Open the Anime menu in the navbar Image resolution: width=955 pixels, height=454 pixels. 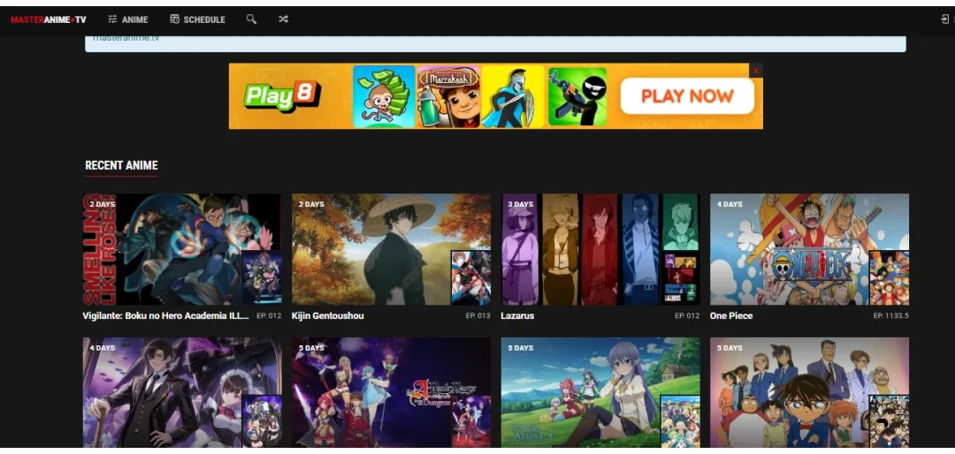pyautogui.click(x=128, y=19)
